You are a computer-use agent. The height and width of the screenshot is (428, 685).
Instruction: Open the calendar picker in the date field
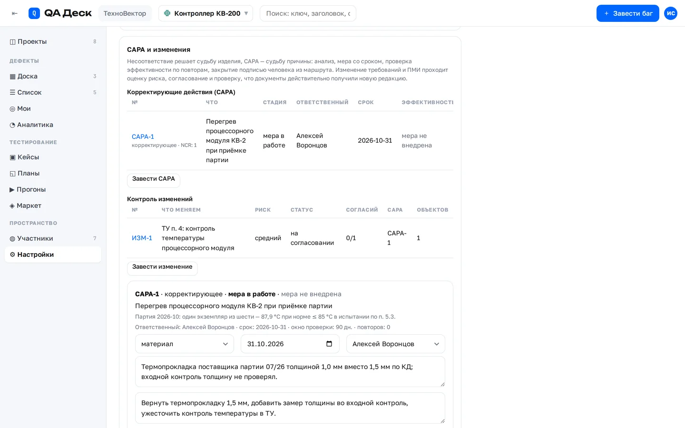pos(329,344)
